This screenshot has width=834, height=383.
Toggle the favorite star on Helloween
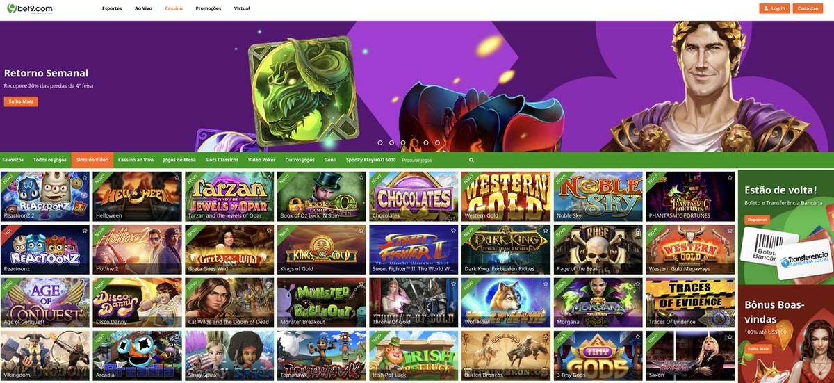point(177,177)
